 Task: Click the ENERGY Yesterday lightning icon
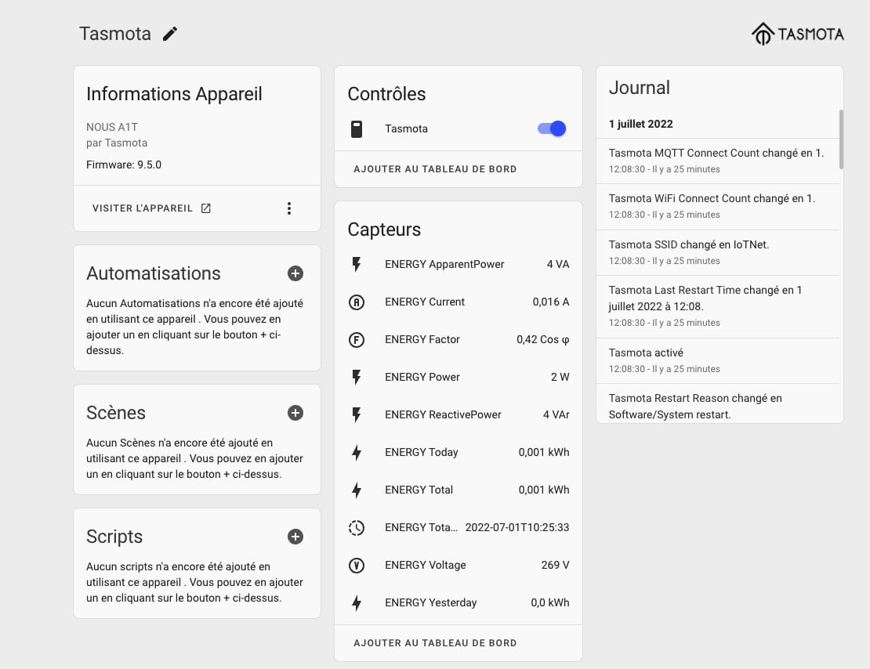pyautogui.click(x=357, y=602)
